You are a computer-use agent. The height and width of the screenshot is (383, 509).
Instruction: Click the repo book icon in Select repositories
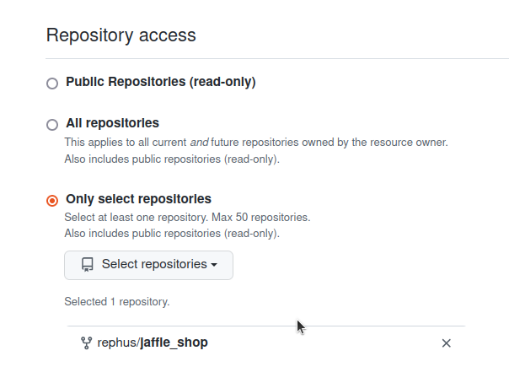point(88,265)
